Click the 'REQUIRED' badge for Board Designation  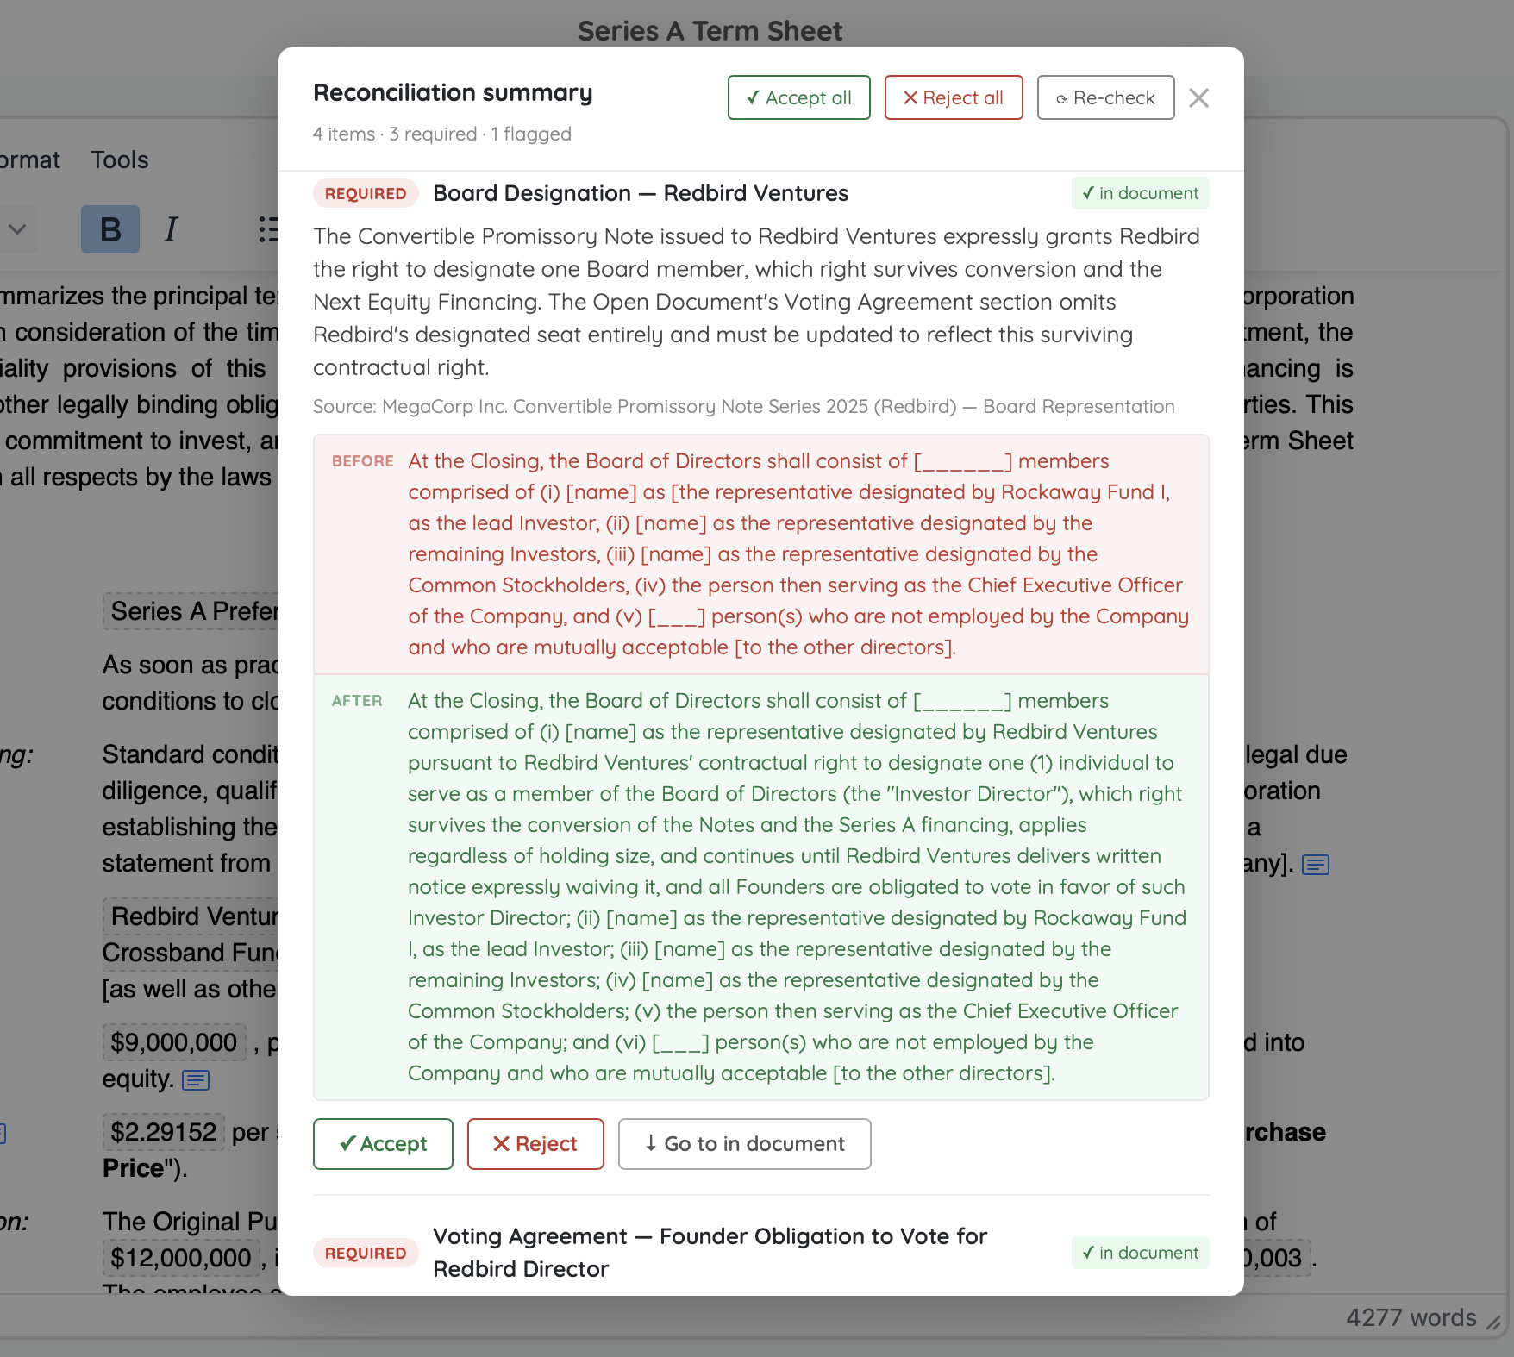point(366,193)
